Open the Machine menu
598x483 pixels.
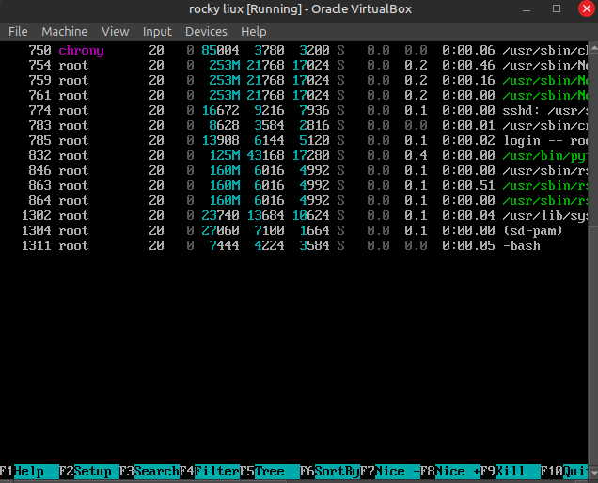pos(64,31)
